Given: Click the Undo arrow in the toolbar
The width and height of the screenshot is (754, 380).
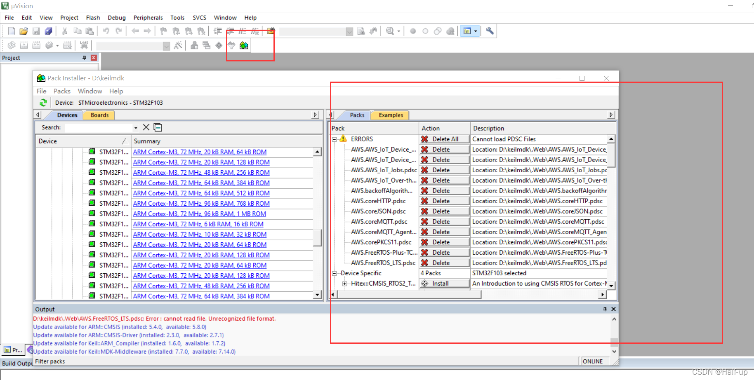Looking at the screenshot, I should pyautogui.click(x=106, y=31).
